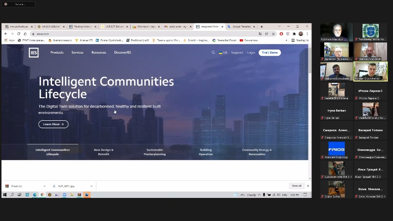The width and height of the screenshot is (393, 221).
Task: Click the volume icon in system tray
Action: pos(279,194)
